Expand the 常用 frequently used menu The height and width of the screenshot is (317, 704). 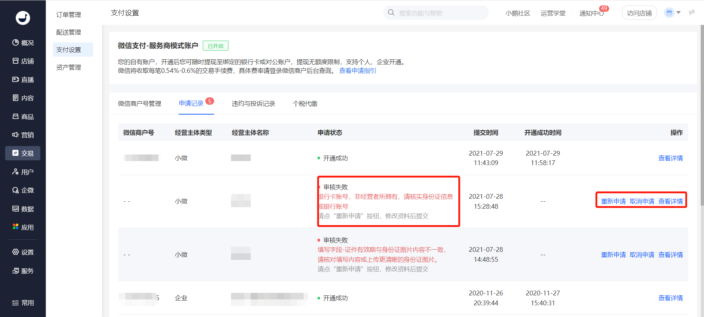click(23, 303)
